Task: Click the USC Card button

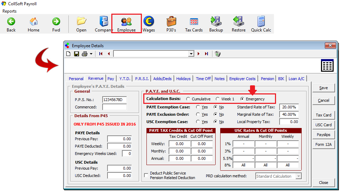Action: coord(323,125)
